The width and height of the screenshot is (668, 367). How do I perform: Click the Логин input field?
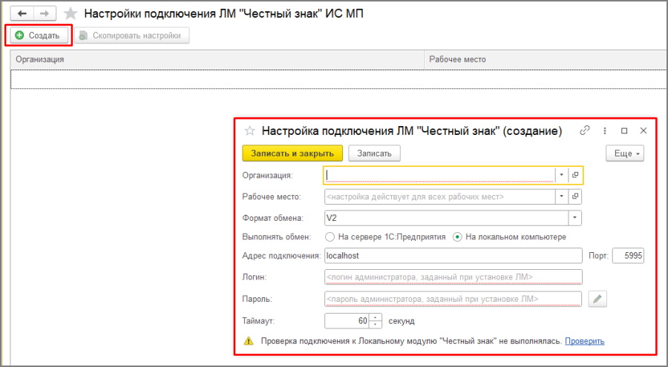click(453, 277)
